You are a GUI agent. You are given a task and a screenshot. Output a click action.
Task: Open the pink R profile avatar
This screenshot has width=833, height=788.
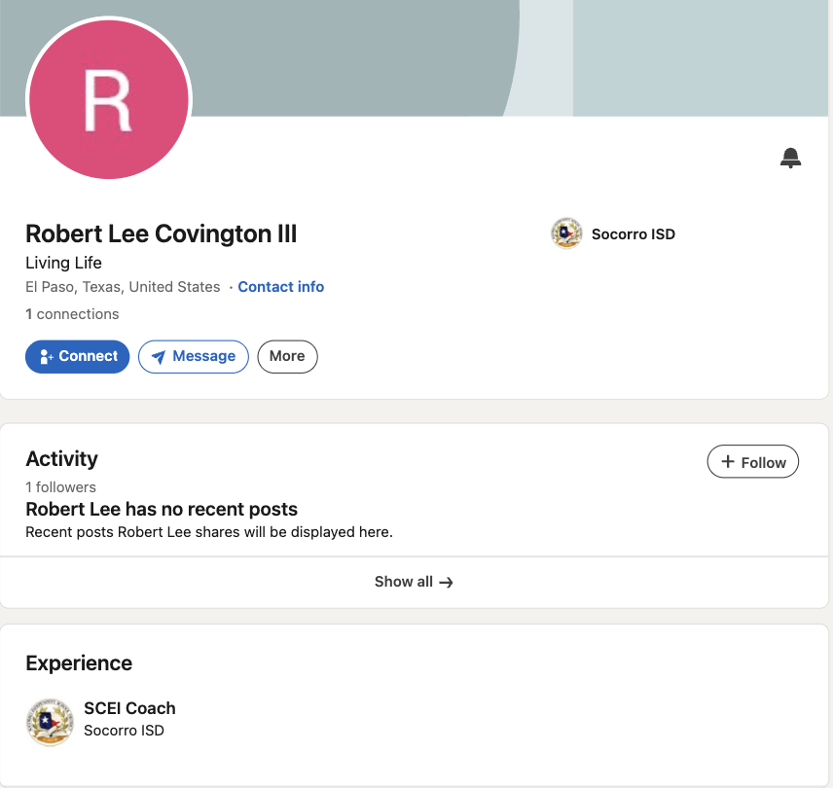[x=109, y=99]
